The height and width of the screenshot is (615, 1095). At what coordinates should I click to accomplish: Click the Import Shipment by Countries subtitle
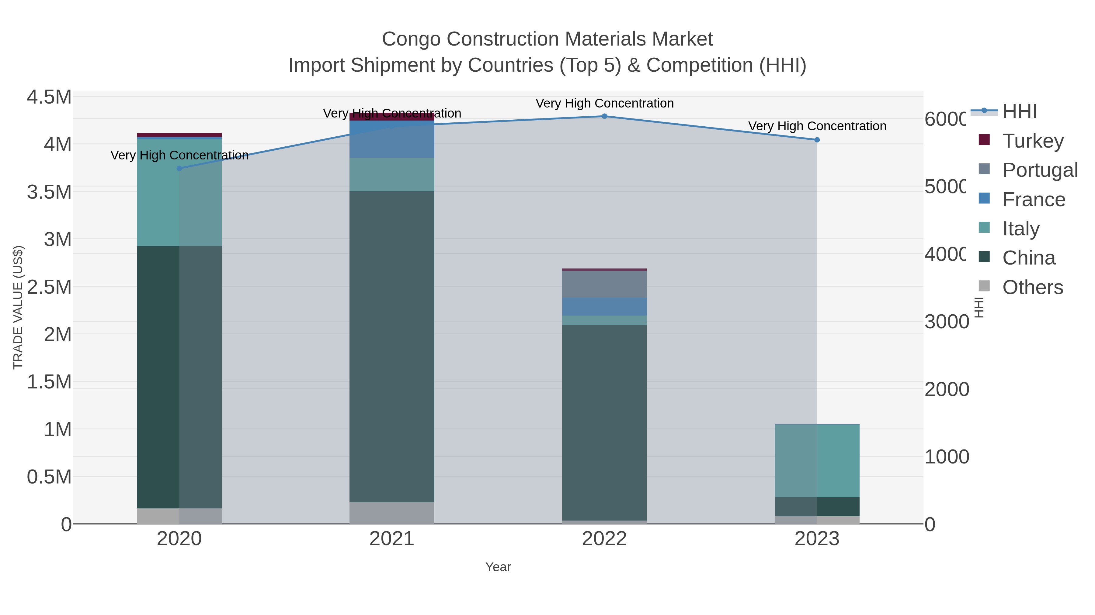[x=547, y=65]
